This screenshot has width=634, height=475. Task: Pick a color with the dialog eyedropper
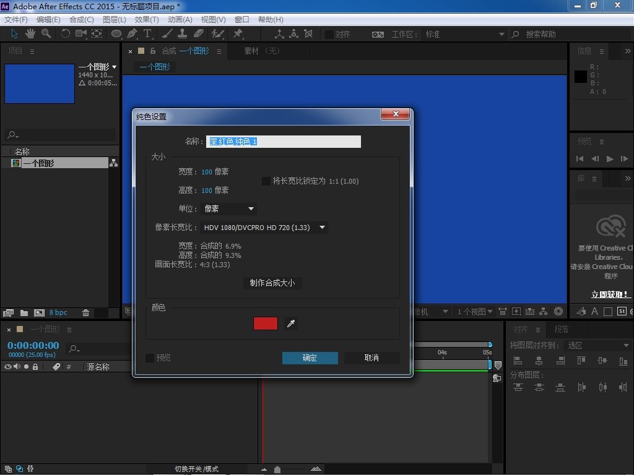(x=291, y=323)
